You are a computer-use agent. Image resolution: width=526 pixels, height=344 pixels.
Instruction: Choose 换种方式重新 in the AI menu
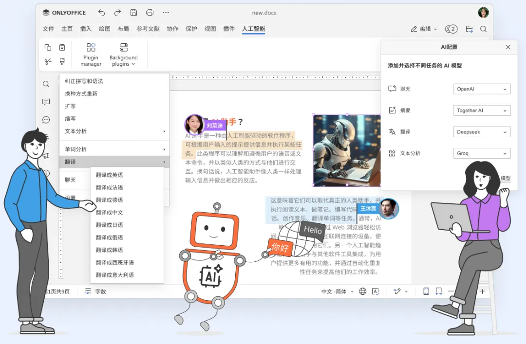click(x=114, y=93)
